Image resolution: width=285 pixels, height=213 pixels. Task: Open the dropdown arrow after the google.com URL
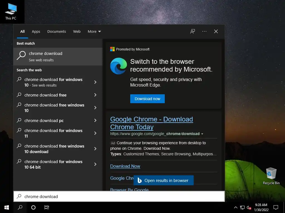pos(202,134)
